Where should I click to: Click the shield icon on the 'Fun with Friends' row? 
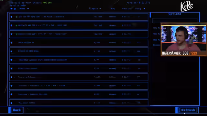coord(12,77)
